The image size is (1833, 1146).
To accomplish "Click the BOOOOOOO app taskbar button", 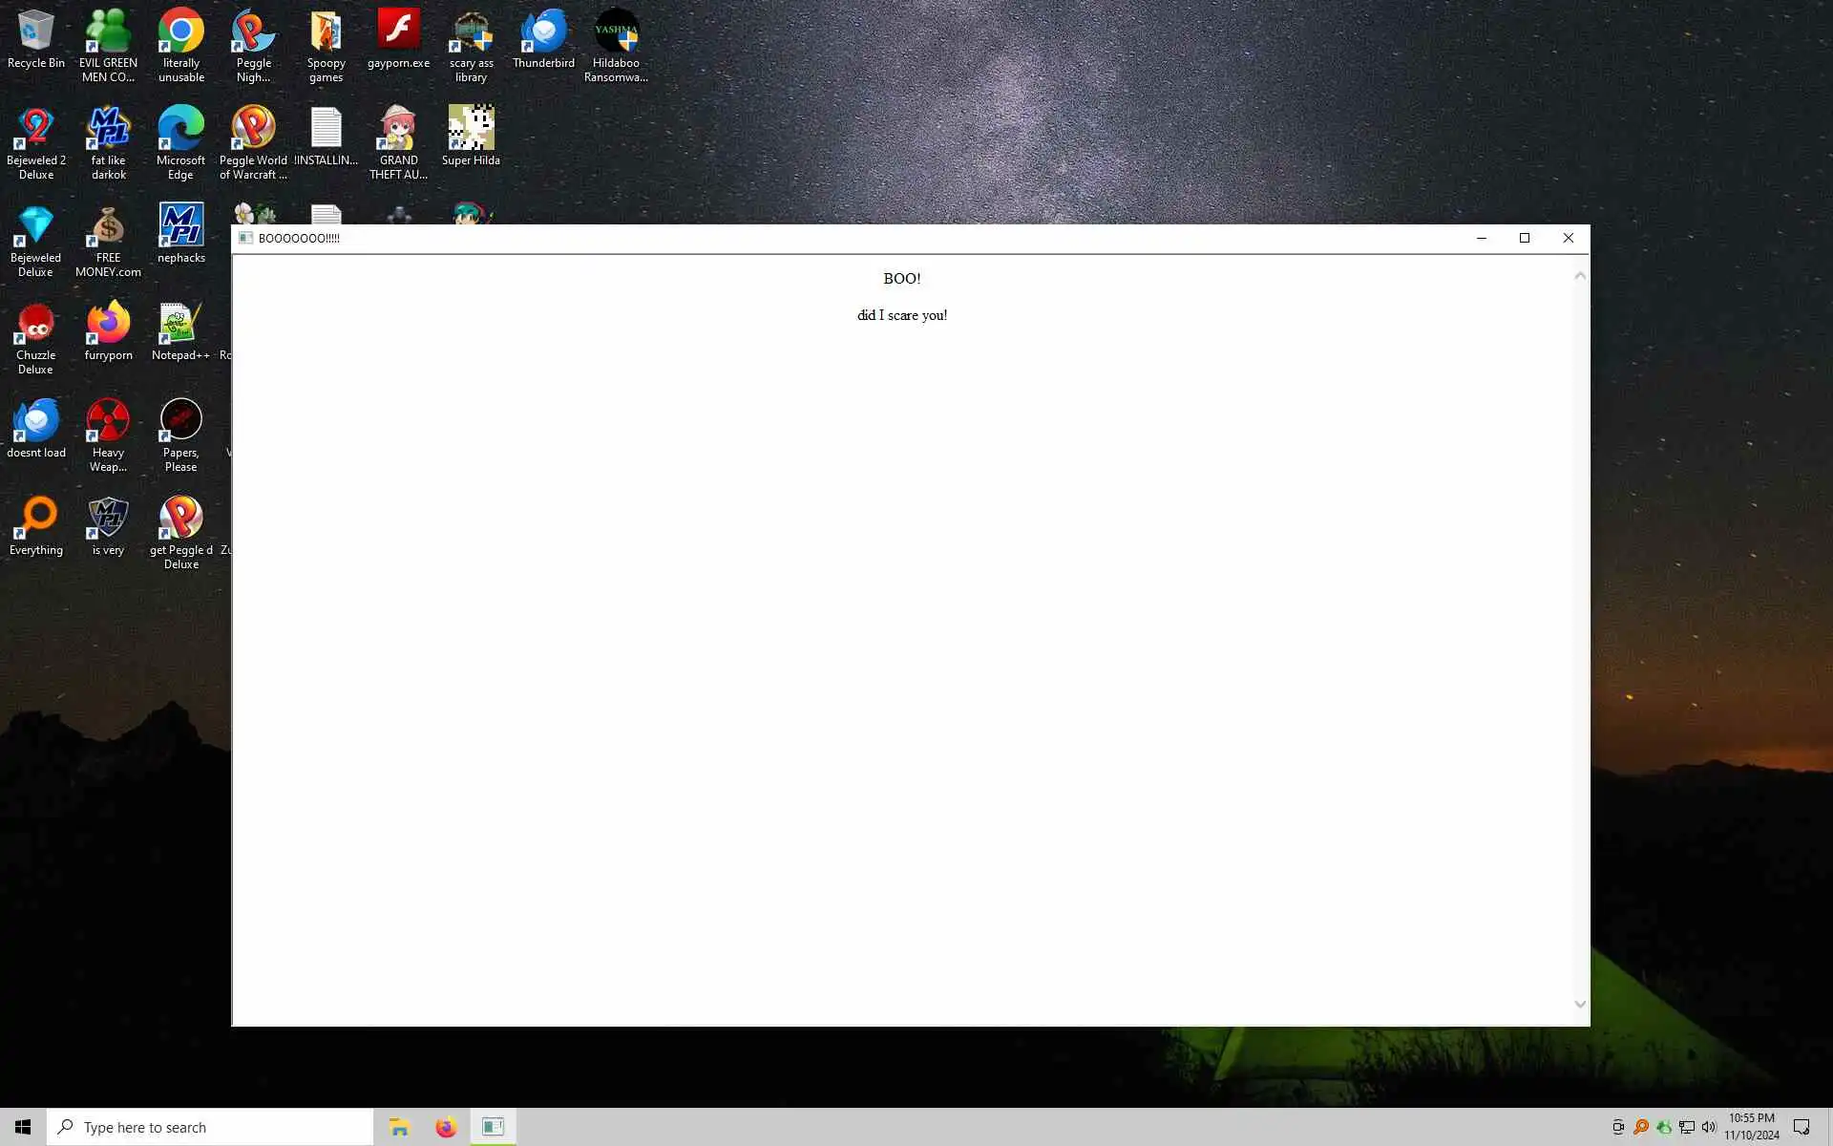I will tap(493, 1127).
